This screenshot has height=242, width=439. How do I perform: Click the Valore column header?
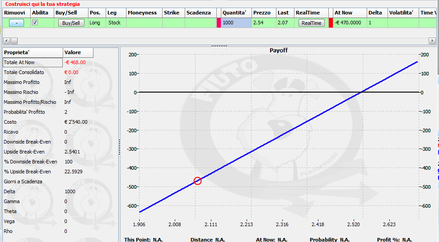tap(78, 52)
